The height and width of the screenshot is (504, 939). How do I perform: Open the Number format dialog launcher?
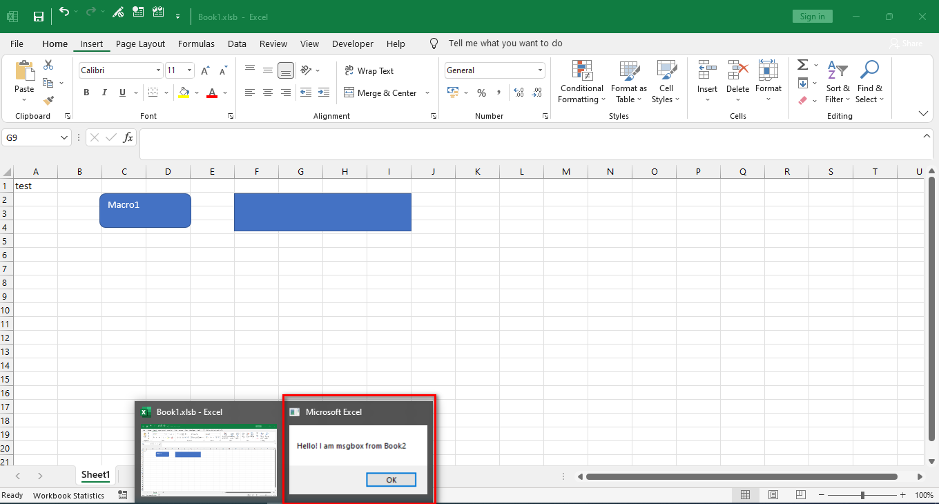tap(545, 116)
